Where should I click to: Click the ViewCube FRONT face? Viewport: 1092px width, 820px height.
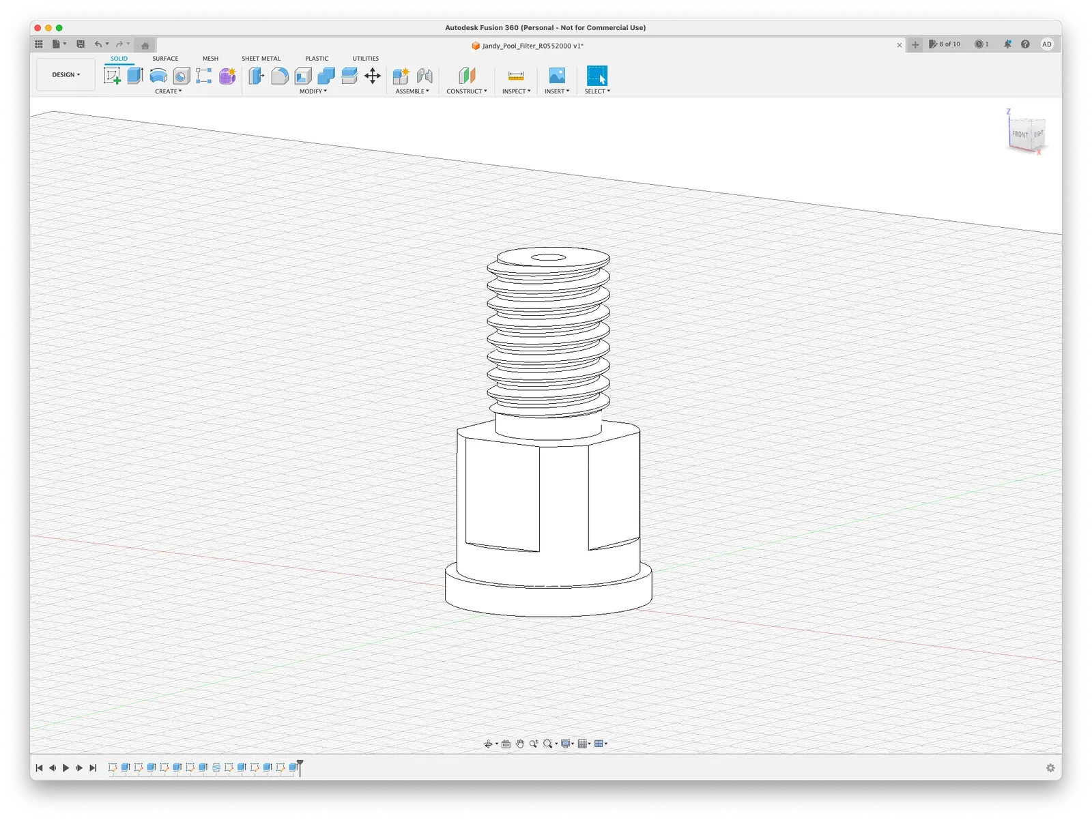pos(1020,134)
